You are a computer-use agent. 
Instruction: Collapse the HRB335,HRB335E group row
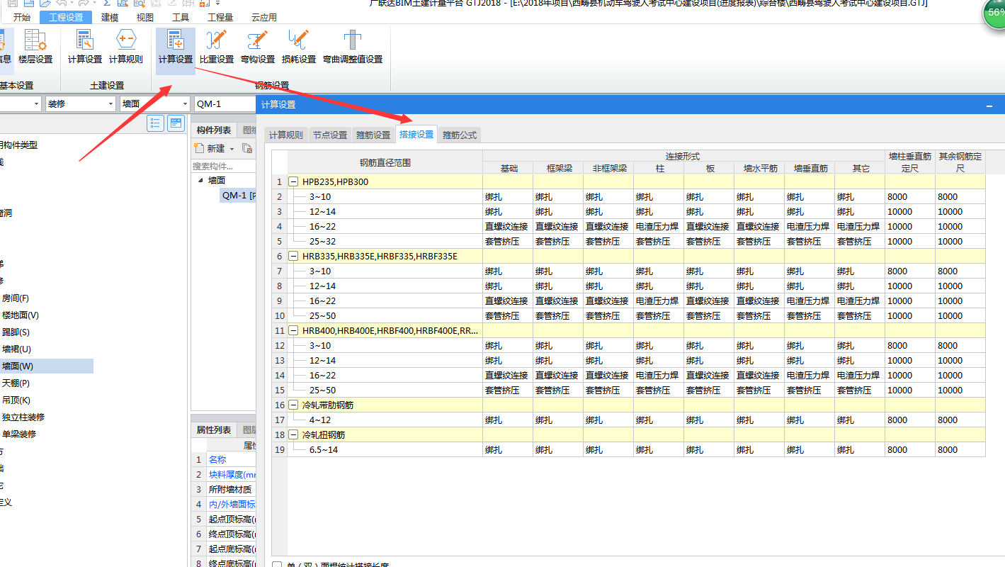[x=293, y=257]
